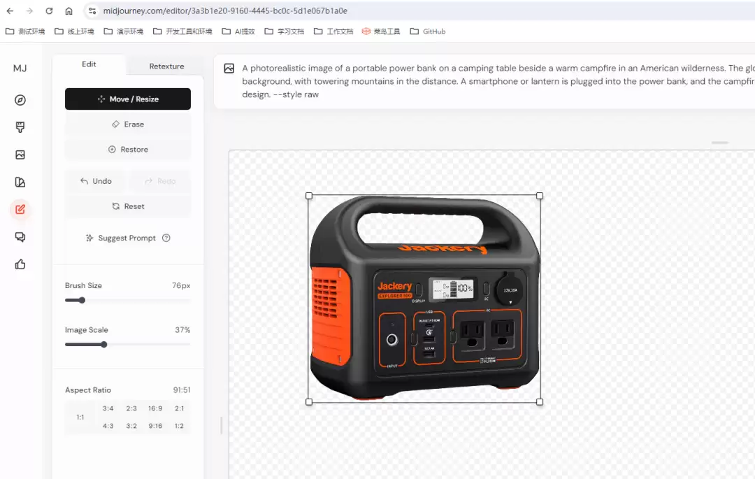Open the image gallery icon in sidebar

click(x=20, y=155)
